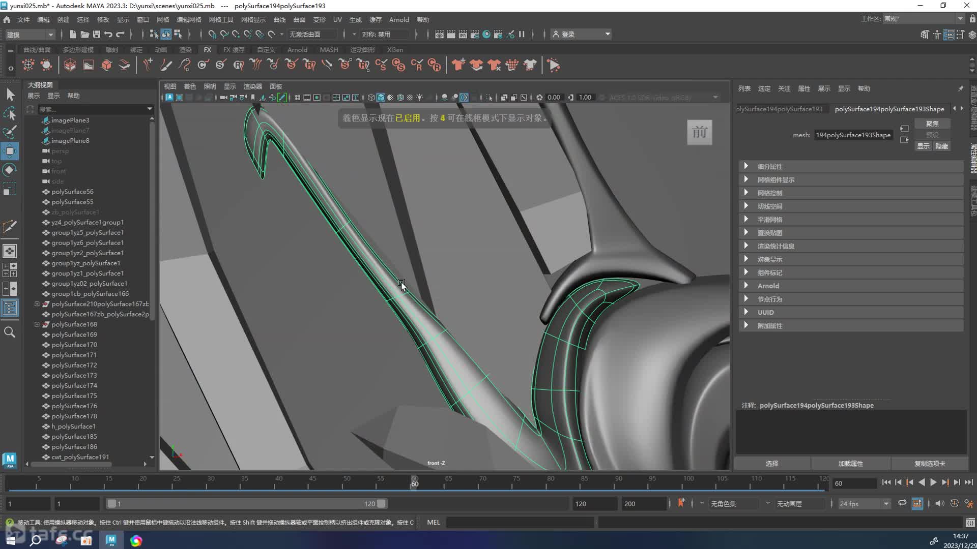The image size is (977, 549).
Task: Open the workspace 常规 dropdown
Action: coord(923,19)
